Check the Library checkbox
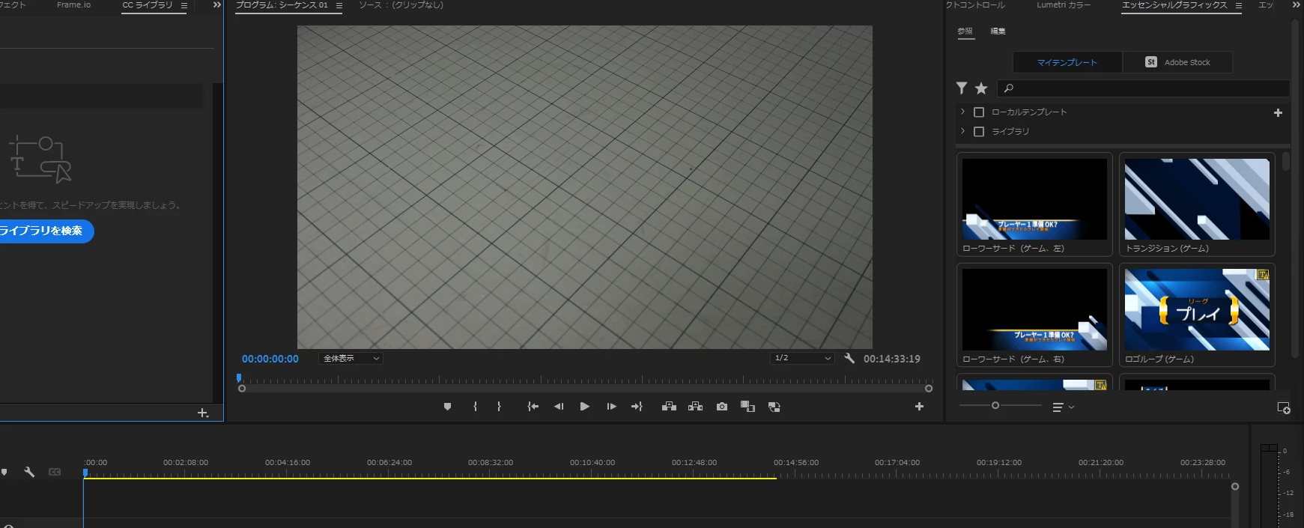 click(978, 132)
